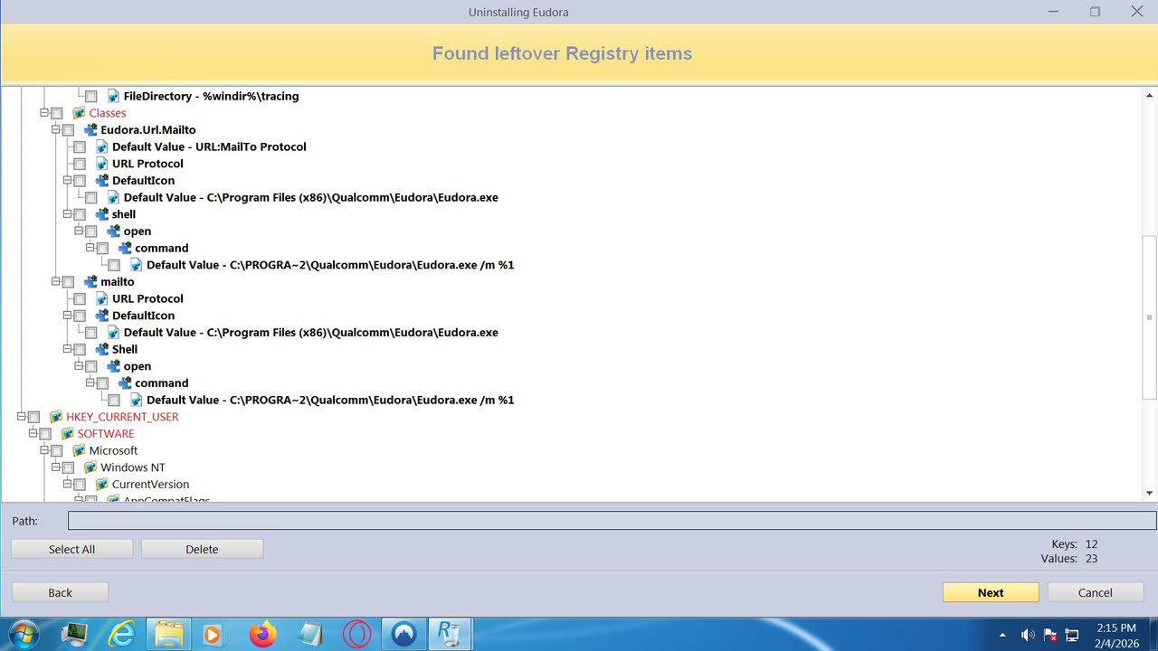Collapse the lowercase shell node
Image resolution: width=1158 pixels, height=651 pixels.
pyautogui.click(x=67, y=214)
